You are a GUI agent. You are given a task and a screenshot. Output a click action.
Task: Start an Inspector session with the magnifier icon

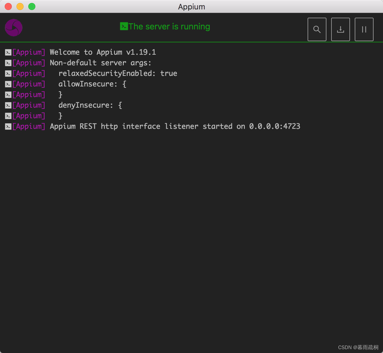pyautogui.click(x=317, y=29)
